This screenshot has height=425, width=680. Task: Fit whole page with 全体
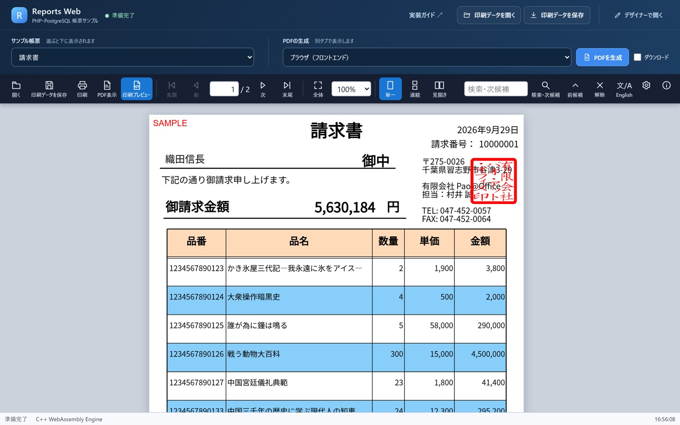pyautogui.click(x=318, y=89)
